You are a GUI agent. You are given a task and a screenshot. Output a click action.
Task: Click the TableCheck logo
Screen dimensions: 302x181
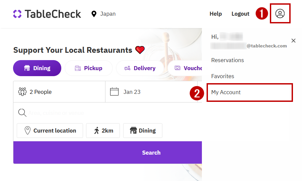[x=47, y=14]
